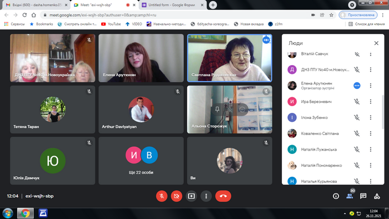Click Chrome media control icon beside window buttons

[x=352, y=4]
